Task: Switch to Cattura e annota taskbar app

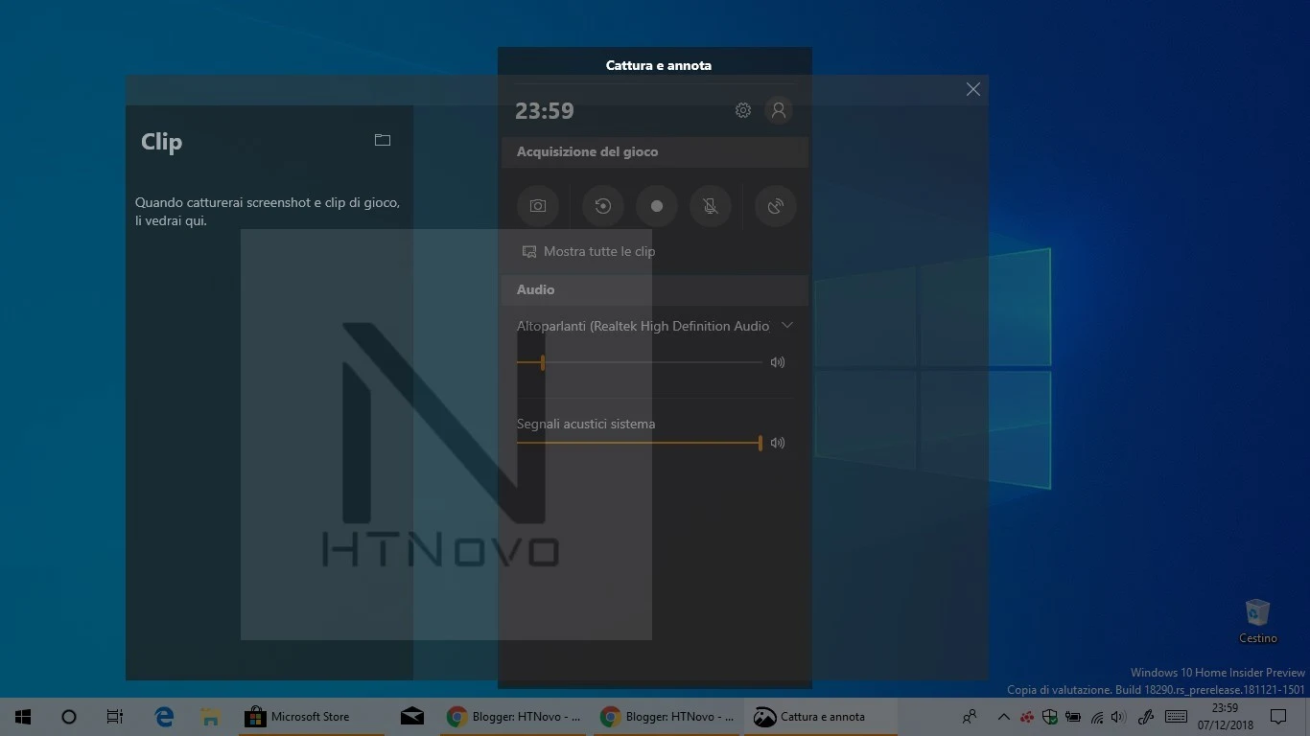Action: 821,717
